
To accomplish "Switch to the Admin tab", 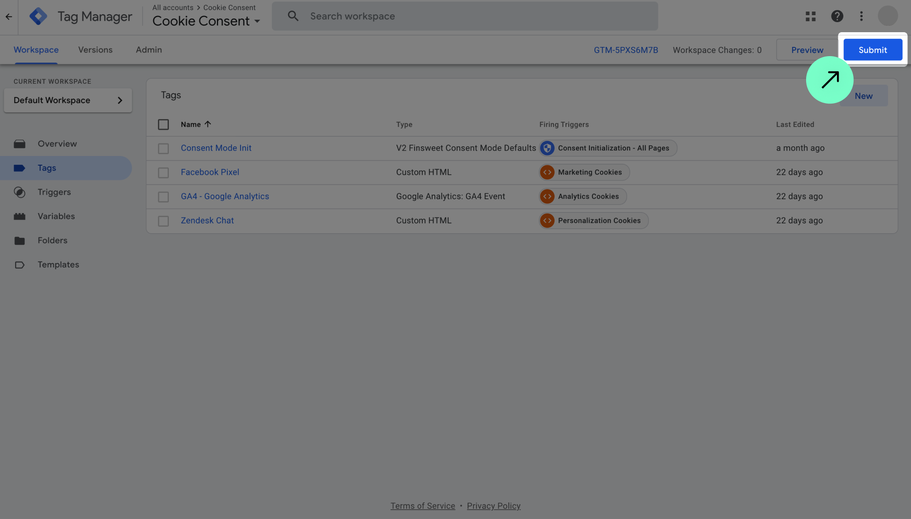I will (149, 50).
